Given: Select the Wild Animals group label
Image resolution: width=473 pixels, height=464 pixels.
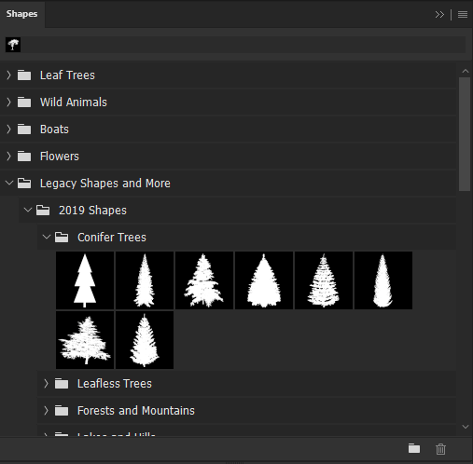Looking at the screenshot, I should (x=74, y=102).
